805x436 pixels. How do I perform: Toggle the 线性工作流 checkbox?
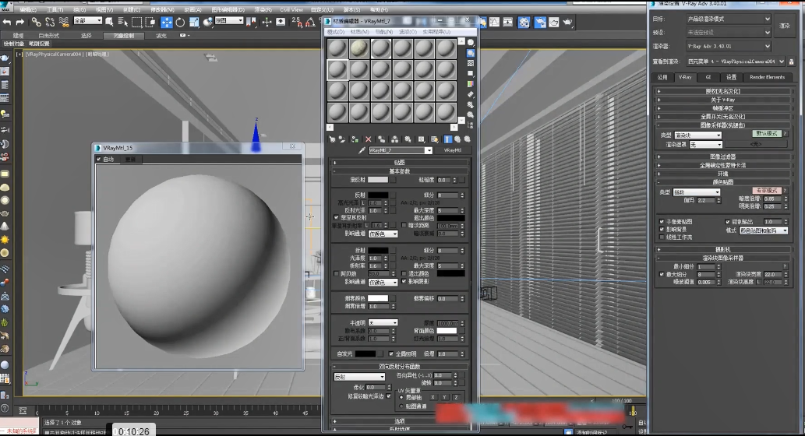tap(662, 237)
